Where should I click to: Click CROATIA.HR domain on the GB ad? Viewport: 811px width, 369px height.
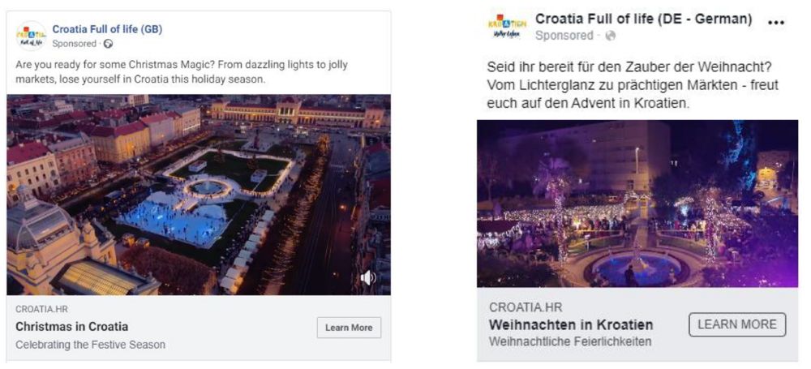pos(37,309)
